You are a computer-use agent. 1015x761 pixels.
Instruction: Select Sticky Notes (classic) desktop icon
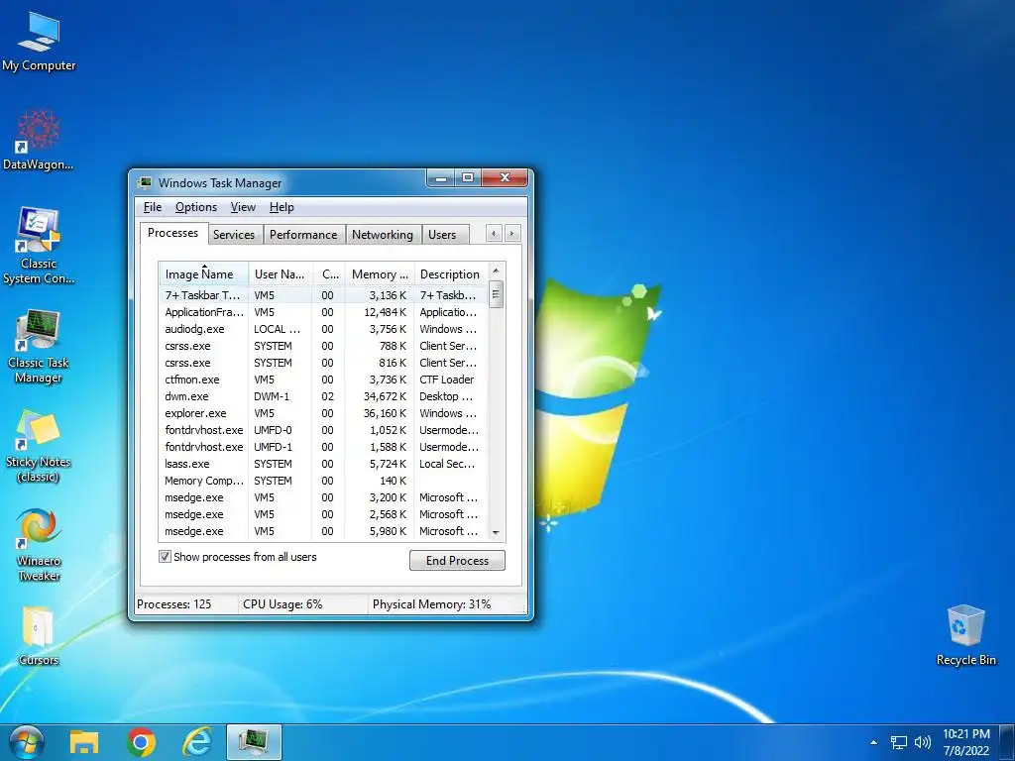(x=39, y=447)
